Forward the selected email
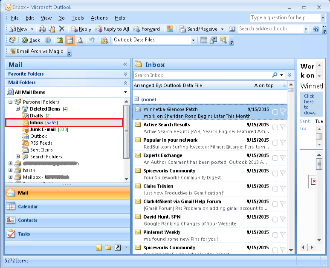The width and height of the screenshot is (330, 268). (147, 29)
